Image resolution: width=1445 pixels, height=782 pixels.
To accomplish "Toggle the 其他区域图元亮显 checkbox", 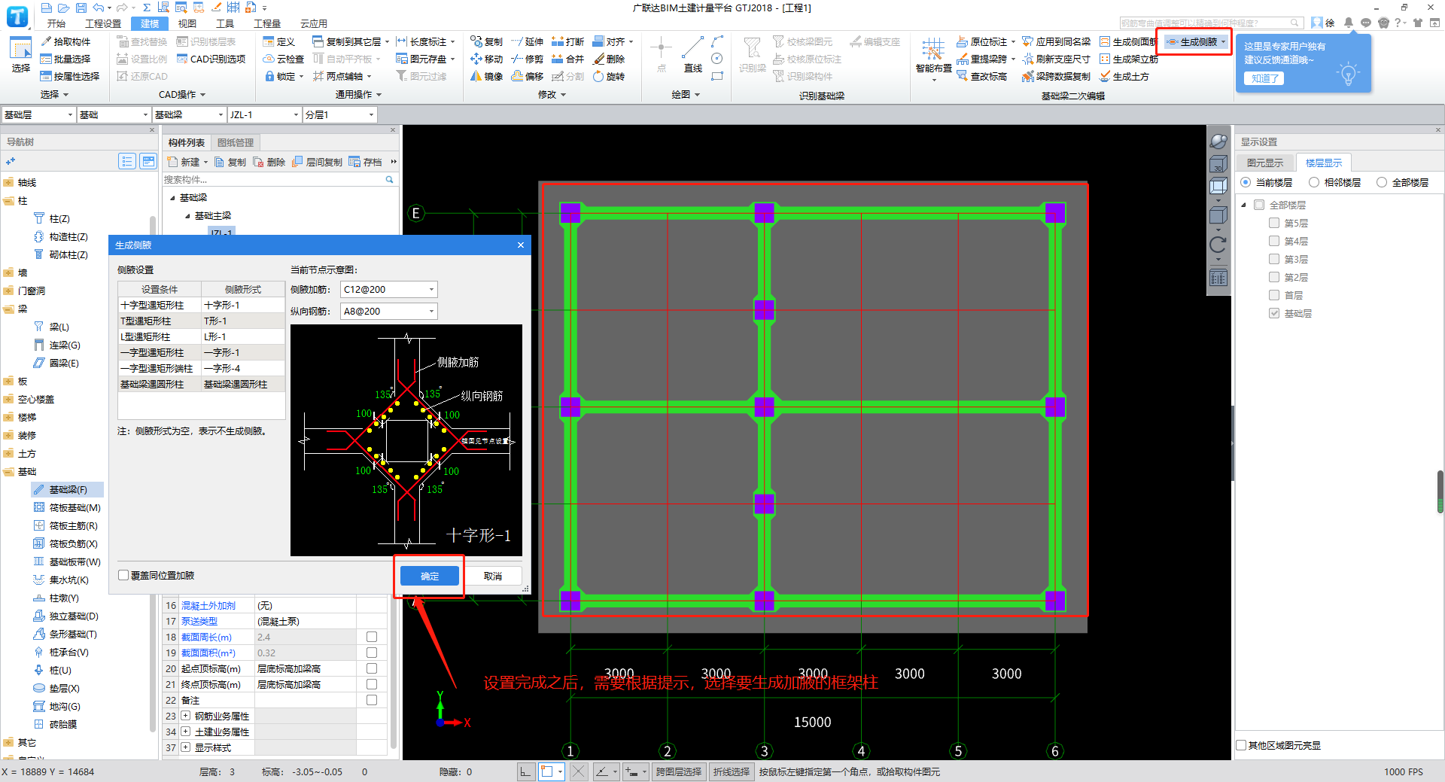I will (x=1242, y=745).
